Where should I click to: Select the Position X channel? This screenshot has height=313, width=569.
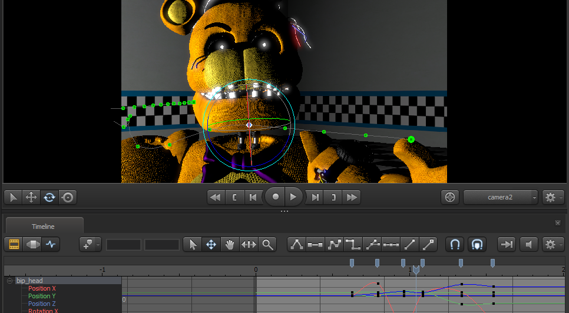tap(42, 288)
